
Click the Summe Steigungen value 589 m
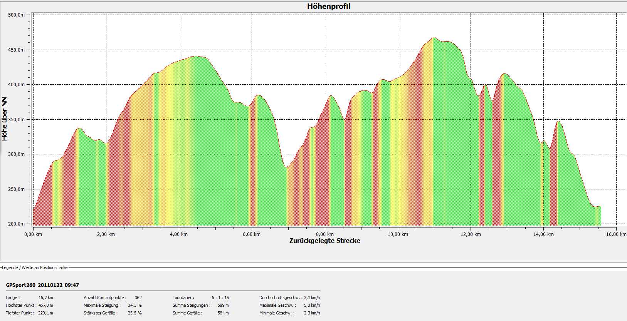point(223,305)
